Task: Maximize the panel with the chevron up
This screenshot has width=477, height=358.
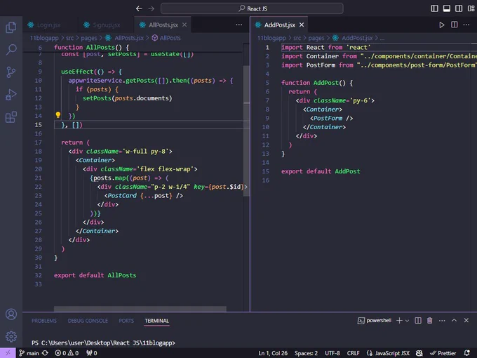Action: [454, 320]
